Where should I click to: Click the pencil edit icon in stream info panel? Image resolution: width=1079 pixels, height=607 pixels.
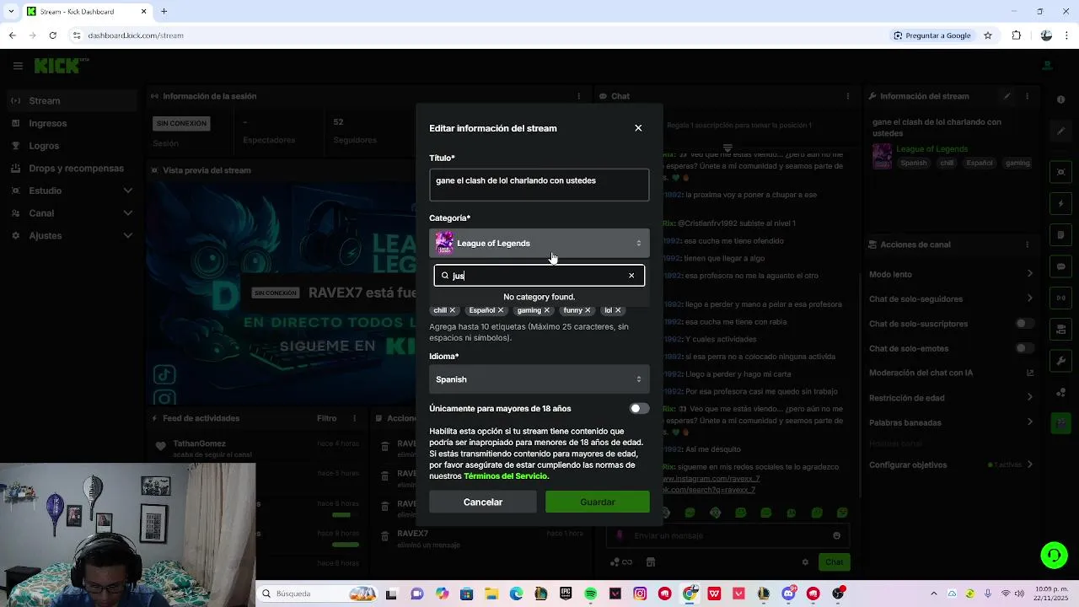pyautogui.click(x=1007, y=96)
